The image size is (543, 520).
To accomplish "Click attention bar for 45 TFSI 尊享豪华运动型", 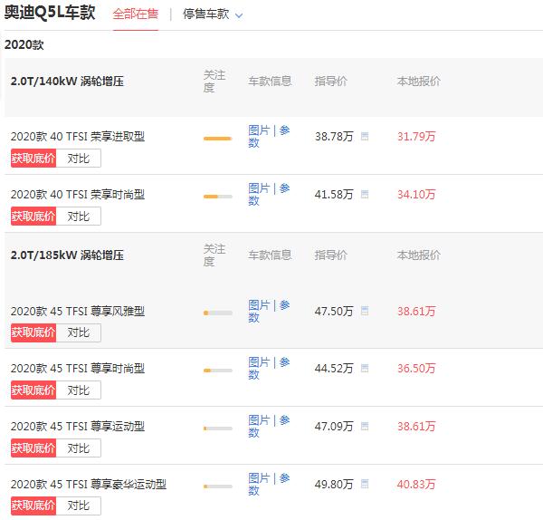I will click(218, 486).
